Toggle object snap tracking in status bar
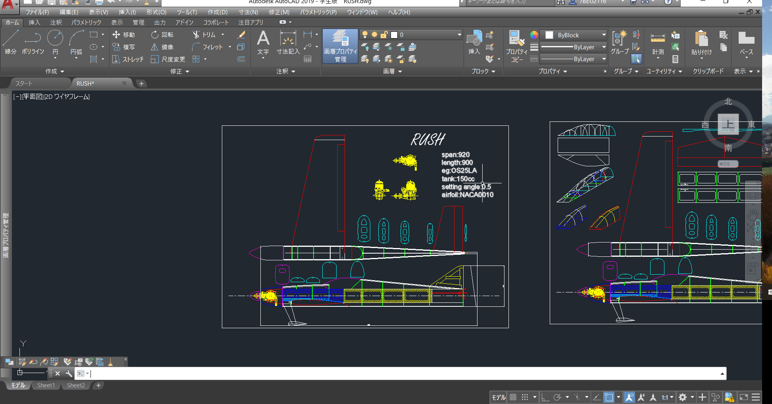772x404 pixels. pos(596,397)
